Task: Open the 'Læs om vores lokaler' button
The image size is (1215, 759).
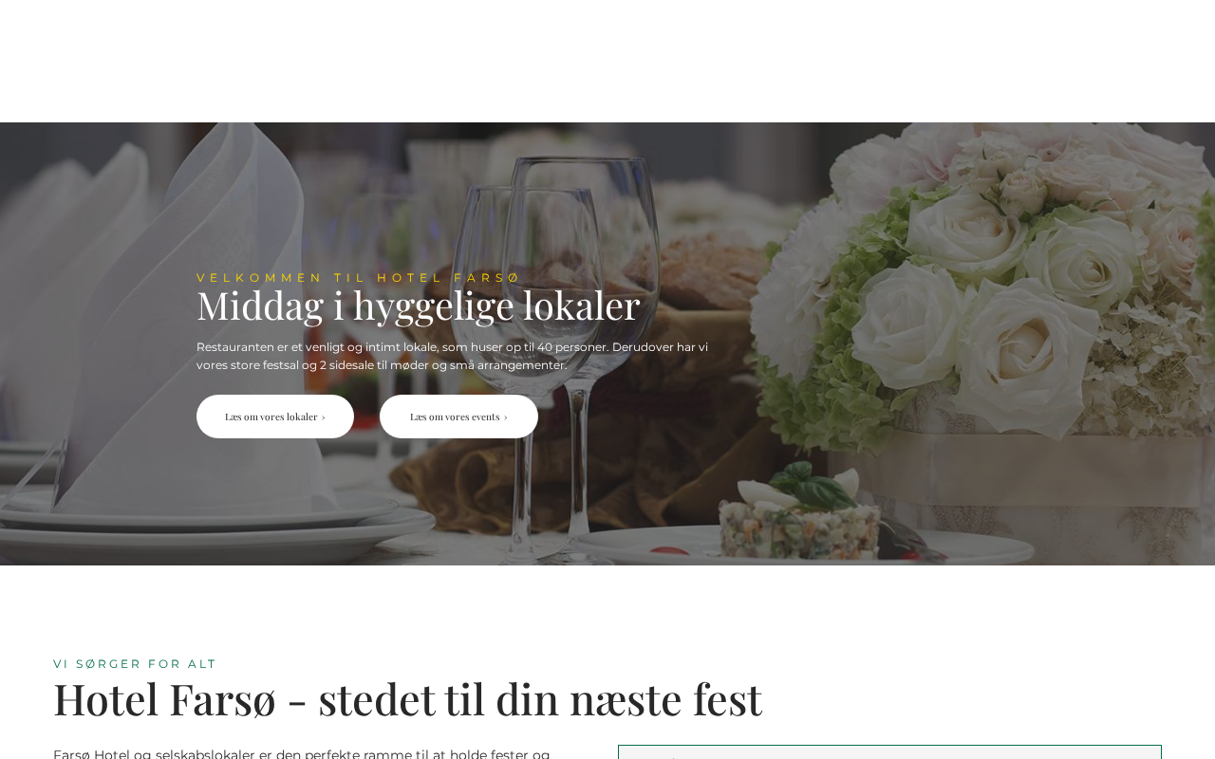Action: (x=275, y=417)
